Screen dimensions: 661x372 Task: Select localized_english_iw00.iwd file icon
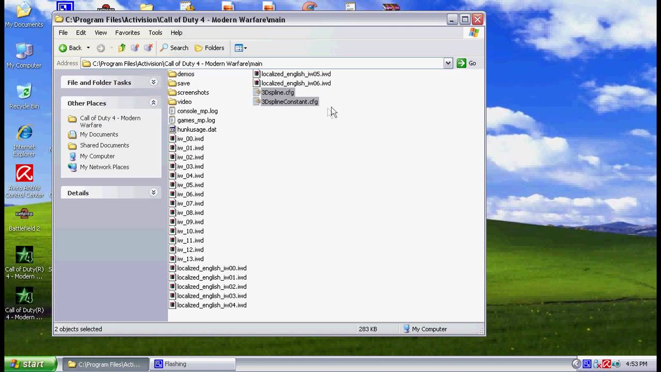pos(172,268)
